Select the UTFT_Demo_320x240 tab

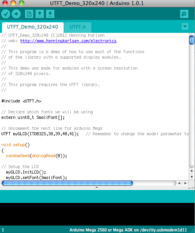[x=32, y=27]
